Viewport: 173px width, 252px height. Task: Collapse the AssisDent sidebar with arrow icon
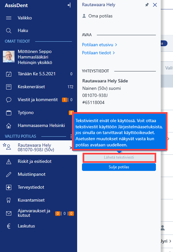(x=69, y=5)
